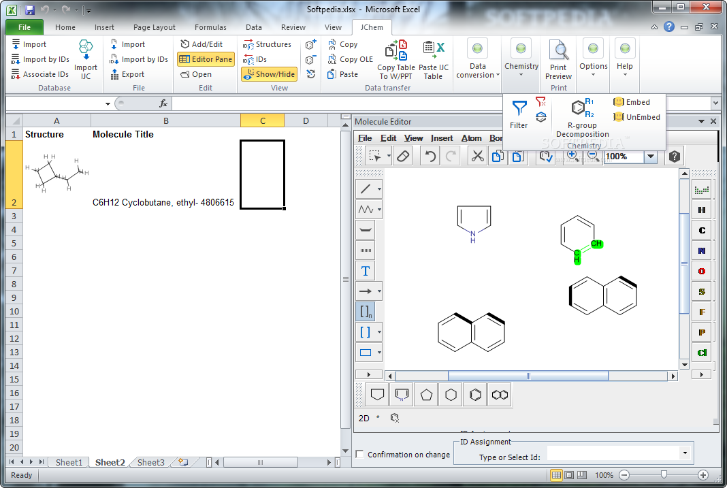Click zoom in plus on status bar

coord(703,475)
